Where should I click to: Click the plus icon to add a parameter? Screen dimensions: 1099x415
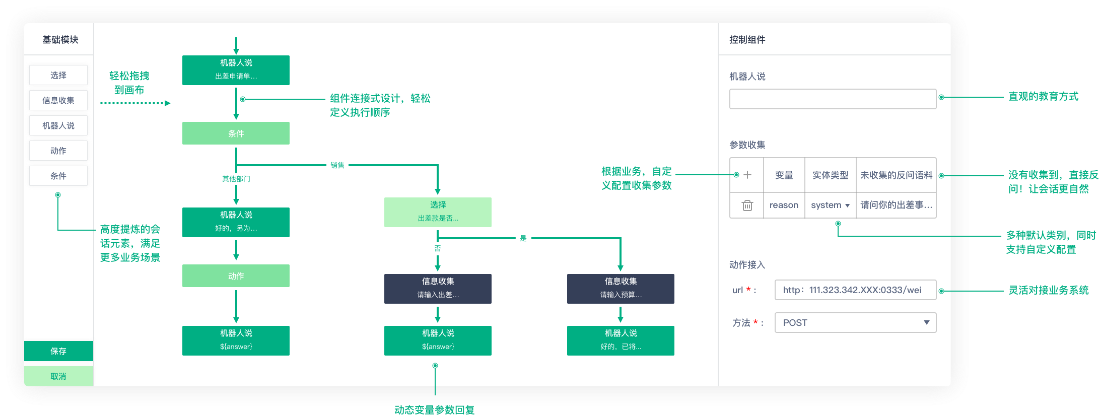(747, 175)
